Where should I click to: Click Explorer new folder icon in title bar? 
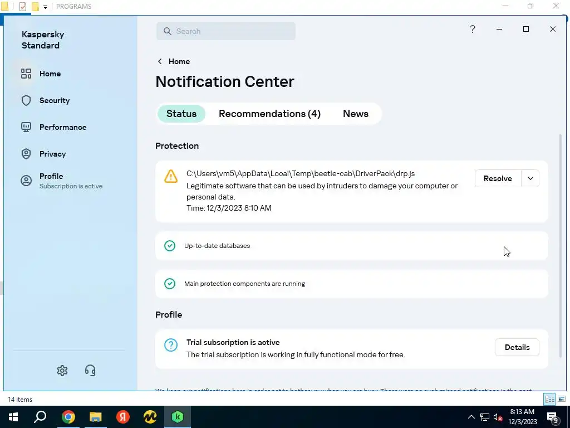pos(35,7)
